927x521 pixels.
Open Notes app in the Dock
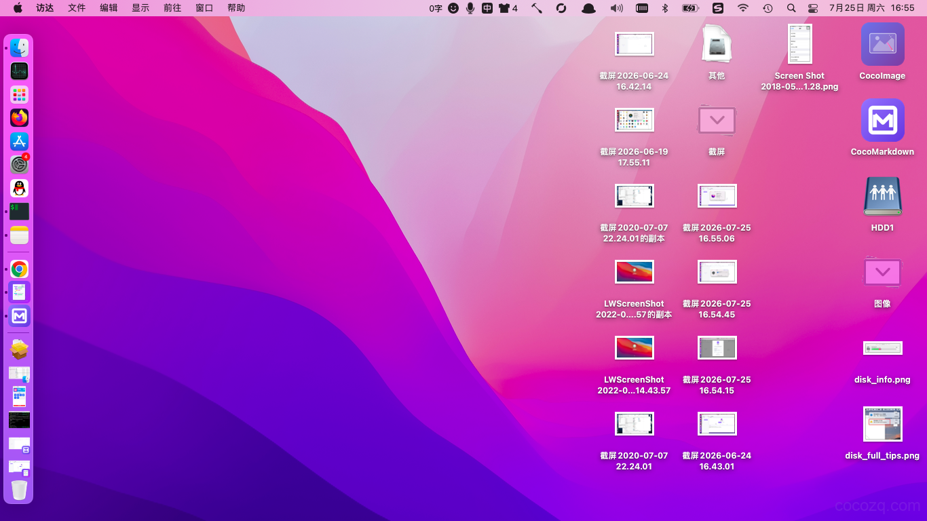(x=19, y=235)
